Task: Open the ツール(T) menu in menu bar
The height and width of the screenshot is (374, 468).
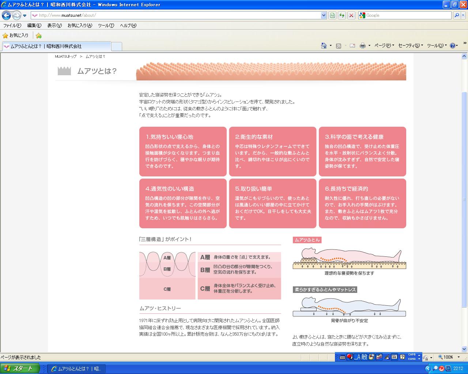Action: pyautogui.click(x=106, y=26)
